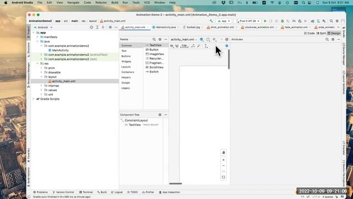Screen dimensions: 353x199
Task: Open Search Everywhere magnifier in main toolbar
Action: point(331,21)
